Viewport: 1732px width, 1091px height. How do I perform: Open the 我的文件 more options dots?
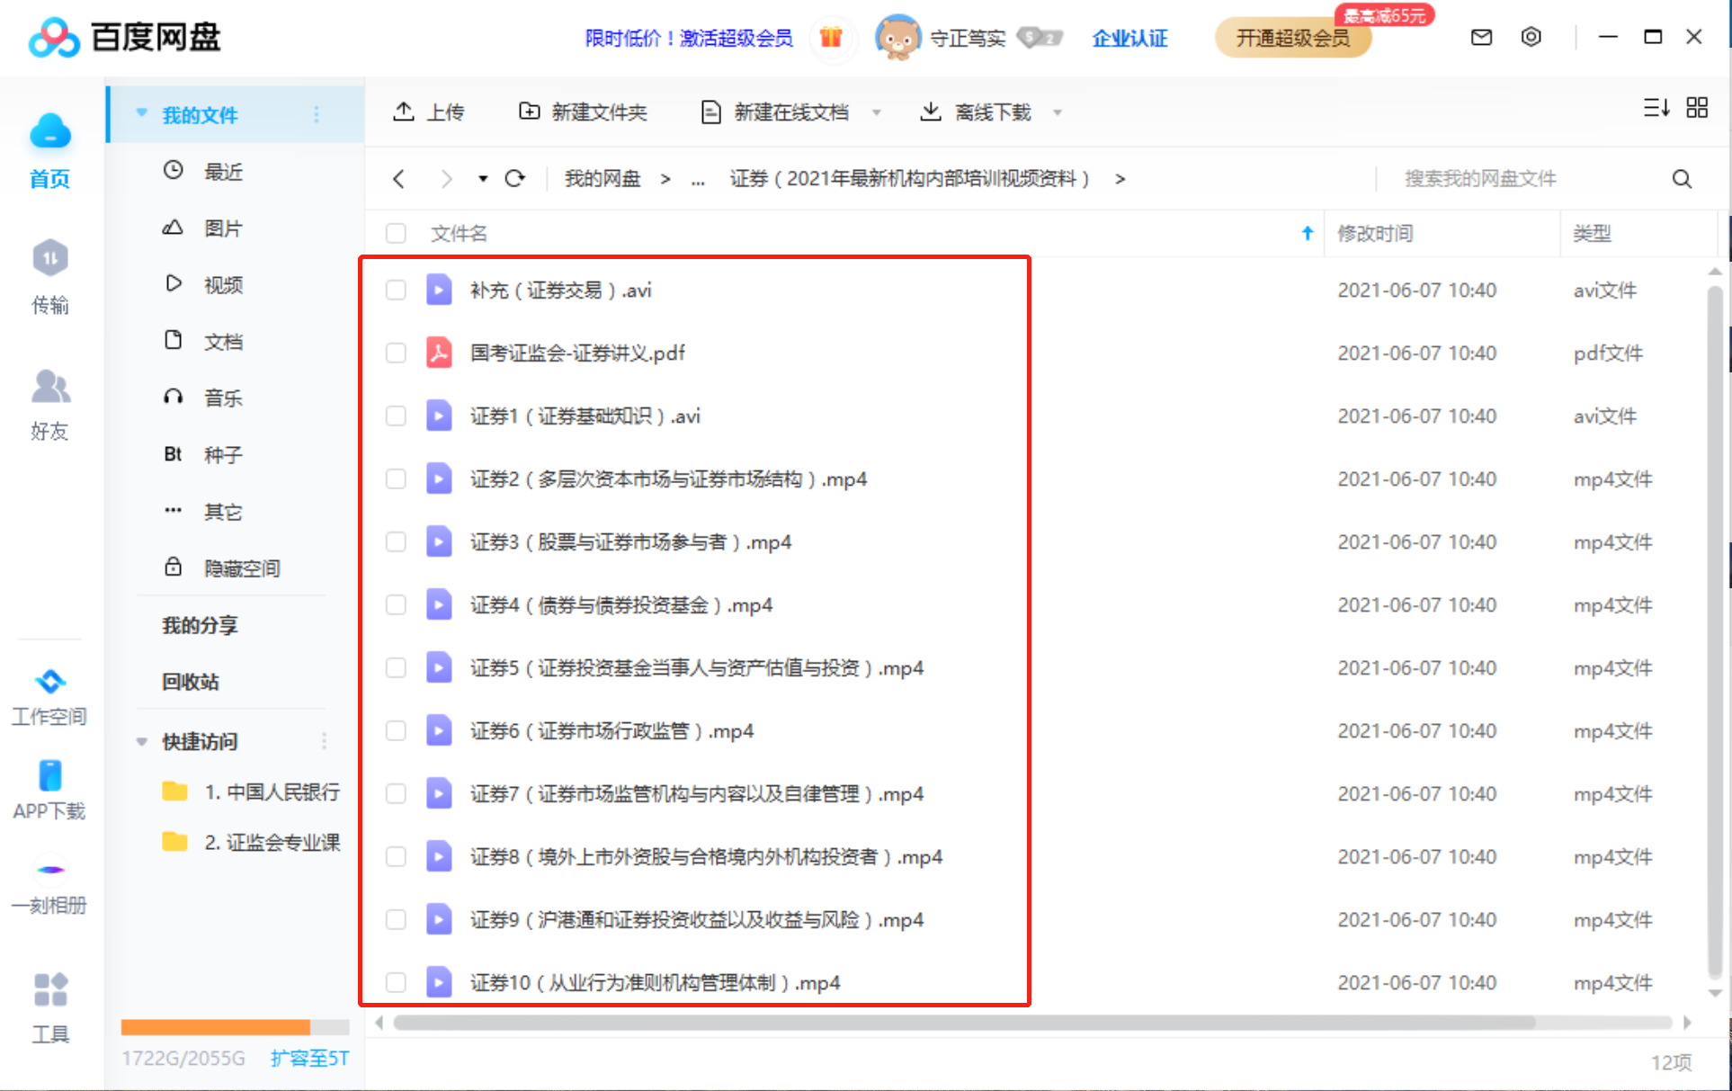pyautogui.click(x=316, y=114)
